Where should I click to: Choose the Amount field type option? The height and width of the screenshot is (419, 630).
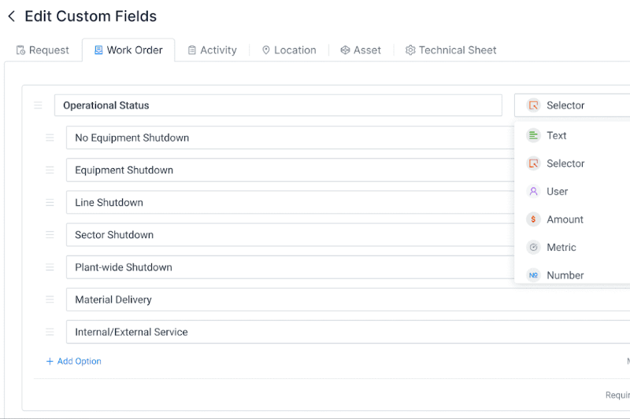(565, 219)
